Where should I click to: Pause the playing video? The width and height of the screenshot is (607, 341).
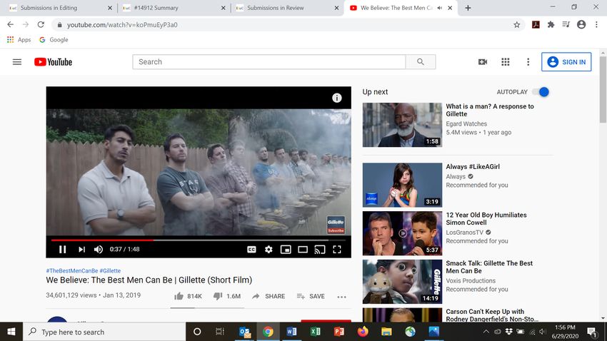tap(62, 250)
